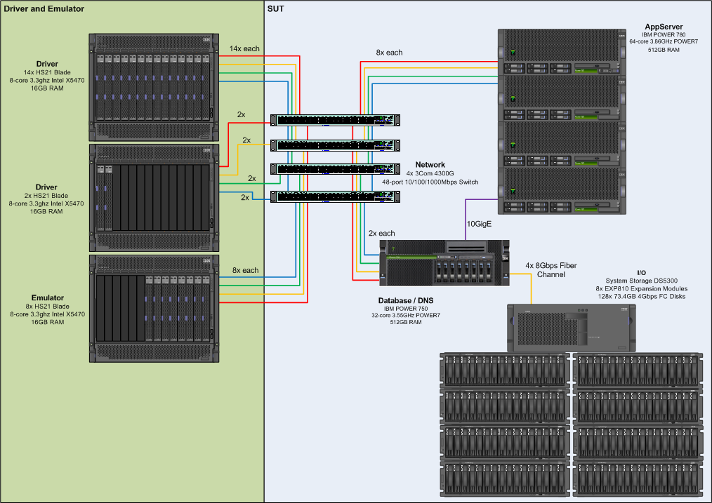
Task: Select the Driver and Emulator section header
Action: point(44,8)
